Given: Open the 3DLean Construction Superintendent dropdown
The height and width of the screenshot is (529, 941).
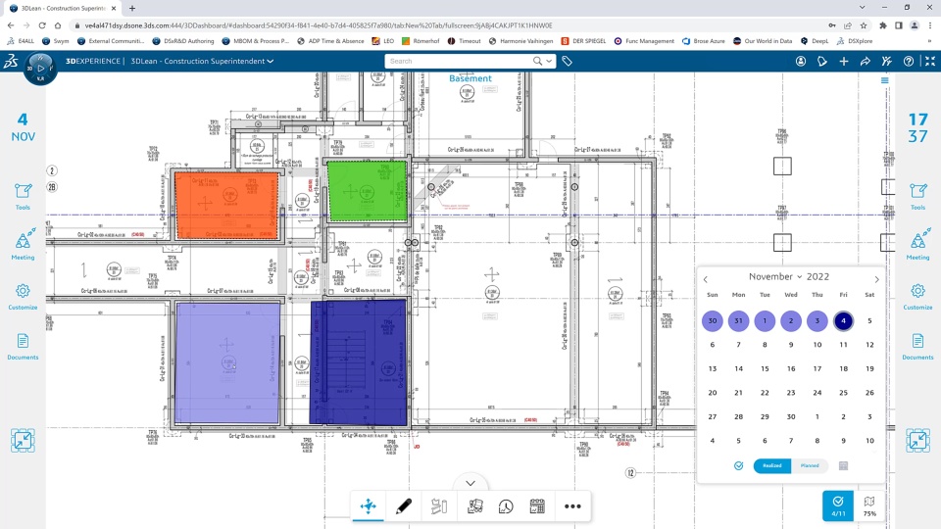Looking at the screenshot, I should click(x=202, y=61).
